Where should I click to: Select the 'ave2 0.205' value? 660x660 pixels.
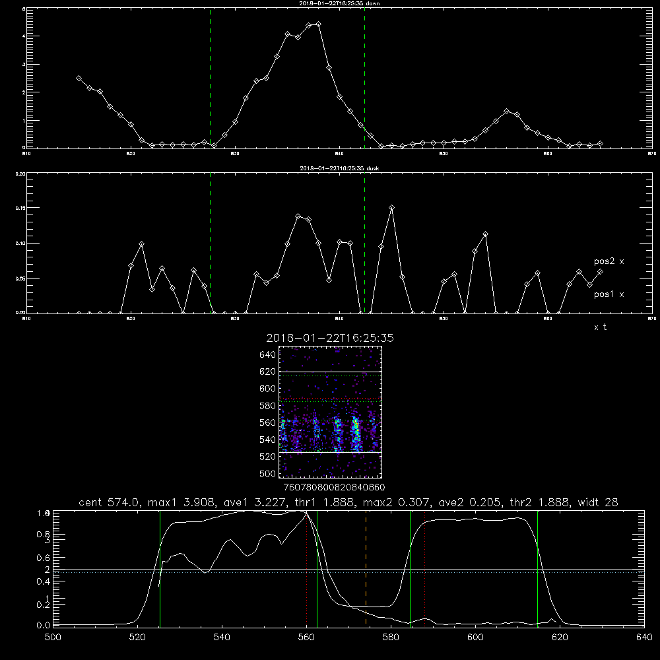point(469,502)
